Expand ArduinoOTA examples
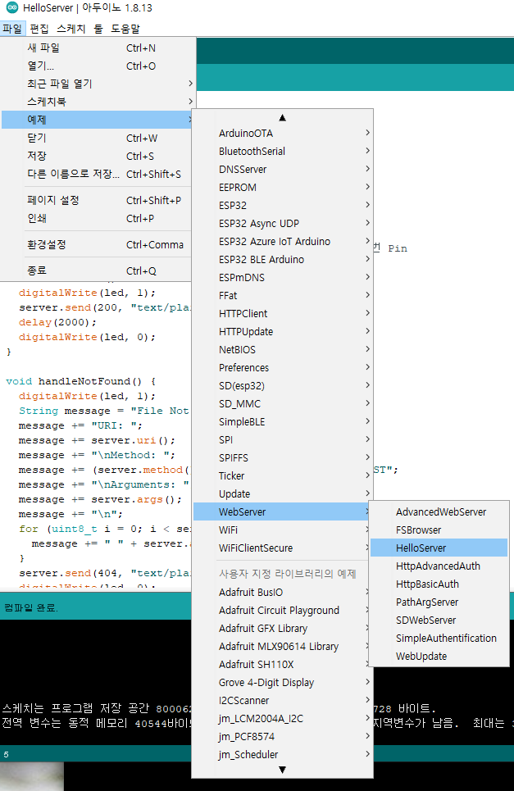The height and width of the screenshot is (791, 514). point(283,133)
